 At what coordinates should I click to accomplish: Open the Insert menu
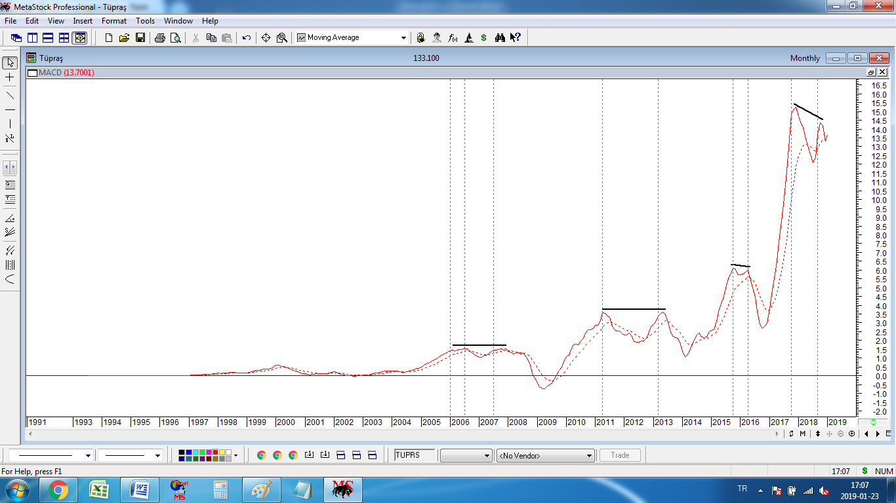pos(83,21)
